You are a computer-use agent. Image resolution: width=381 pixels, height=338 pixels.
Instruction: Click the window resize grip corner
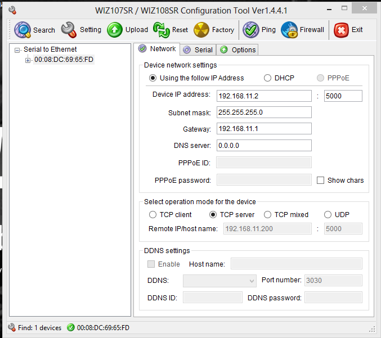coord(372,329)
